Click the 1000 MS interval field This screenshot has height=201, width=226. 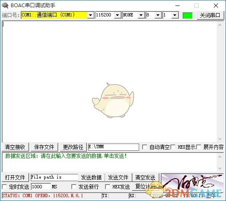(x=41, y=187)
